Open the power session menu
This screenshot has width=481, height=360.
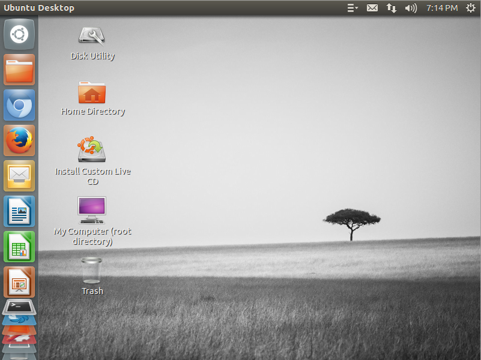tap(471, 8)
